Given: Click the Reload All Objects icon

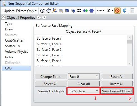Looking at the screenshot, I should tap(49, 11).
